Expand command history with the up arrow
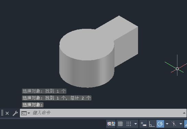This screenshot has height=129, width=187. (x=184, y=113)
